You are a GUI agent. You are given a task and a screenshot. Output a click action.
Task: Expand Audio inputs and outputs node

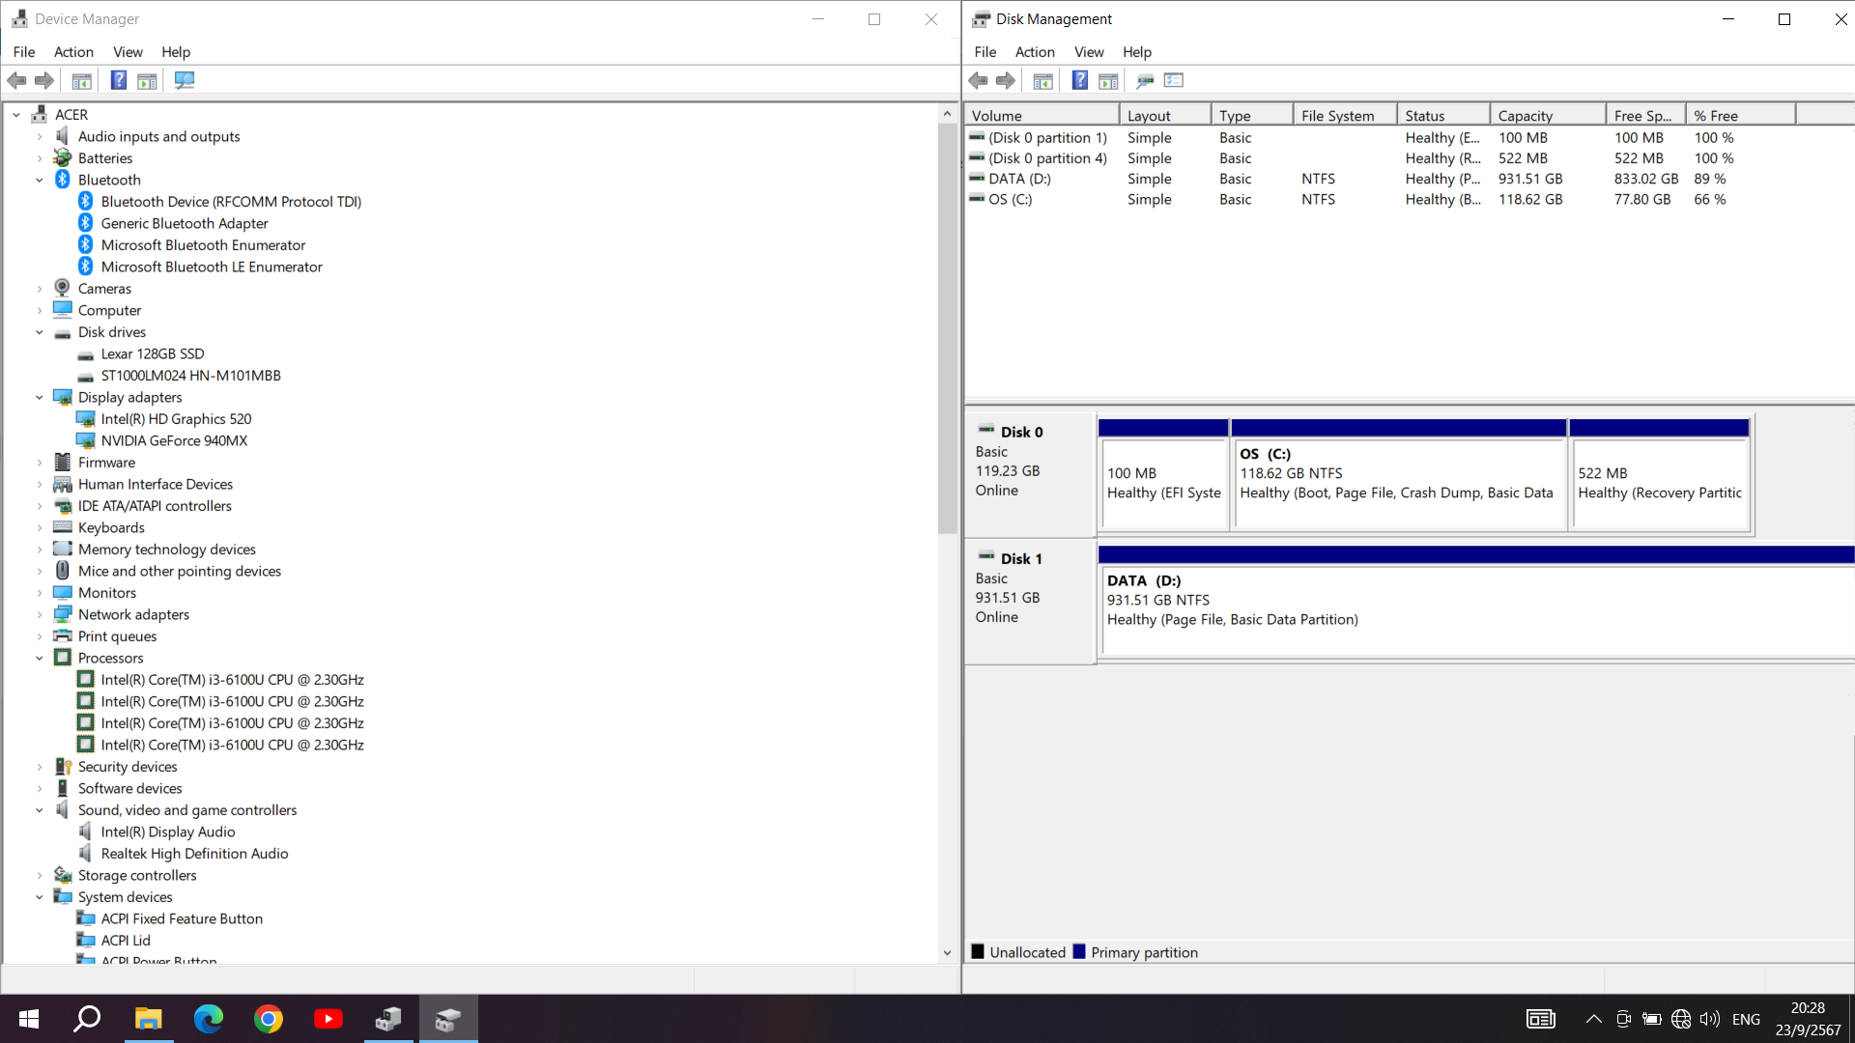(40, 137)
